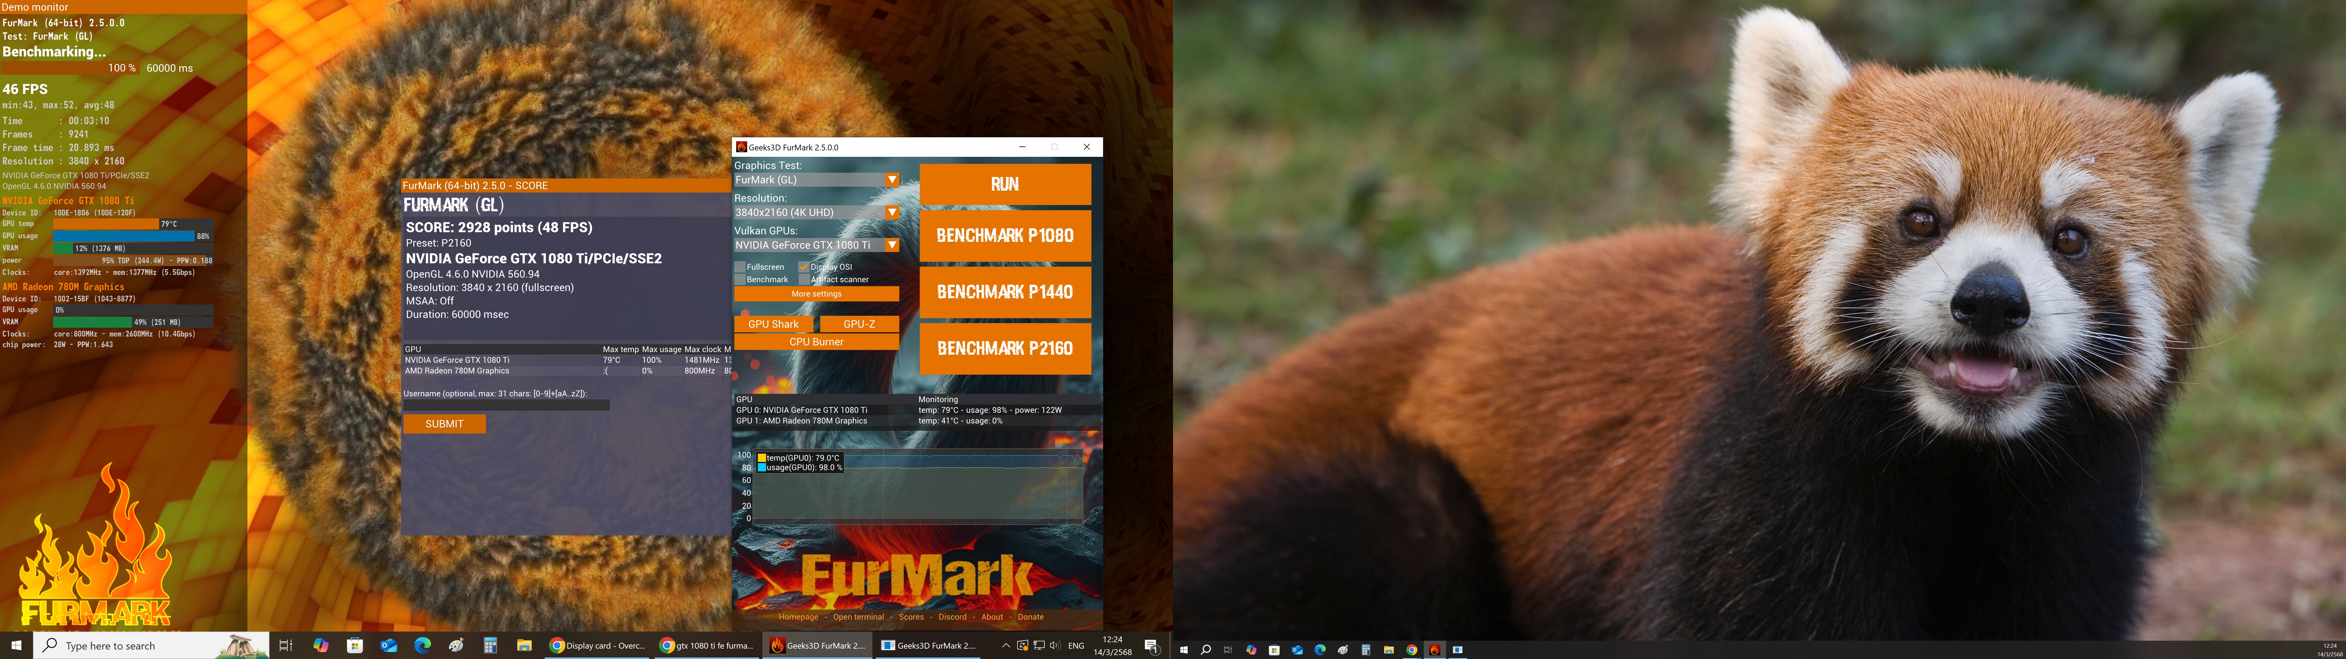The height and width of the screenshot is (659, 2346).
Task: Open Microsoft Edge taskbar icon
Action: point(422,645)
